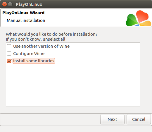Close the PlayOnLinux window with the red button
Viewport: 152px width, 132px height.
tap(4, 4)
